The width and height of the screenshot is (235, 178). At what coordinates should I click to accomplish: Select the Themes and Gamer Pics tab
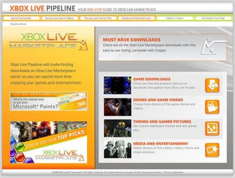[98, 18]
